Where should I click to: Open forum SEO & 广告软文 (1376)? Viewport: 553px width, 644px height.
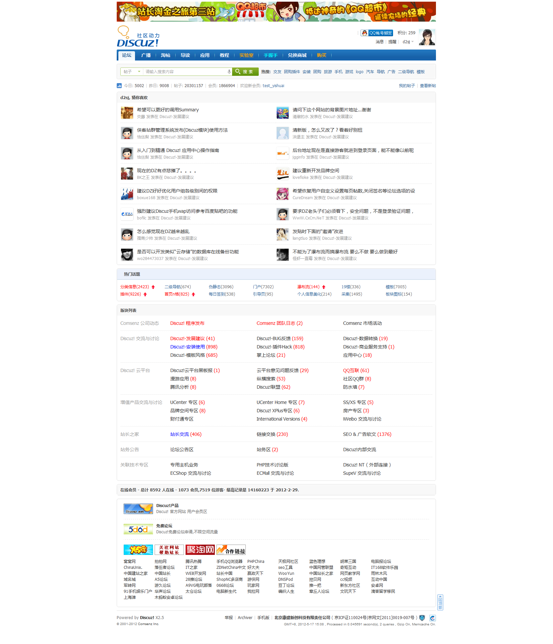coord(367,434)
